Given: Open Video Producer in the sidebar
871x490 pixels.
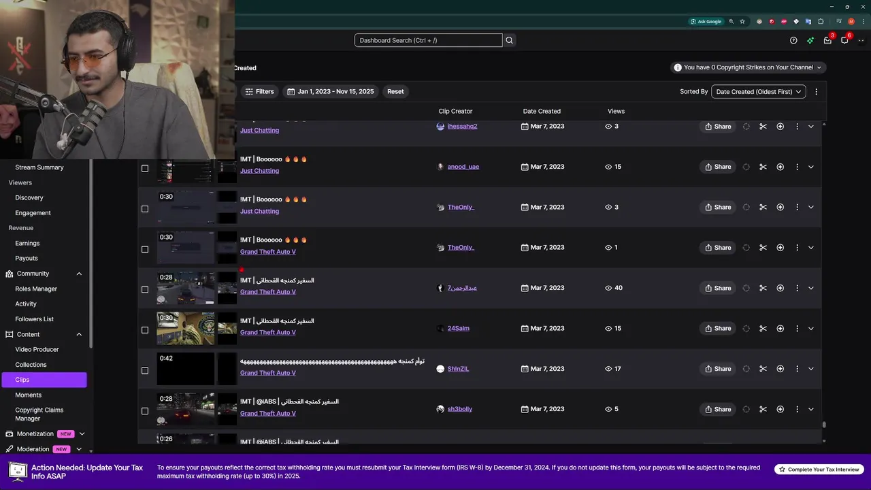Looking at the screenshot, I should [x=37, y=349].
